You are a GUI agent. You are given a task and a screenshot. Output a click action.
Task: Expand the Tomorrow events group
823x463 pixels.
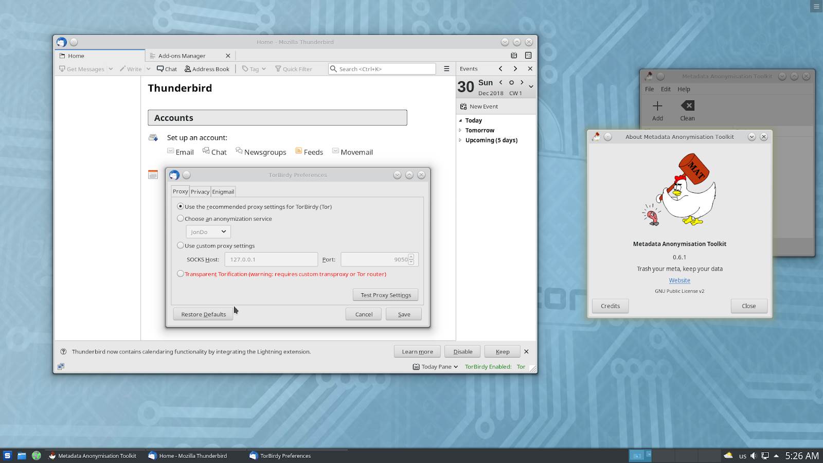click(460, 130)
